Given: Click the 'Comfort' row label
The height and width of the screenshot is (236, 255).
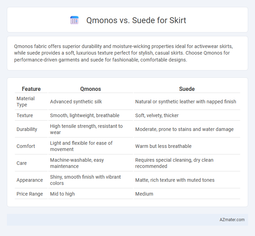Looking at the screenshot, I should (x=26, y=146).
